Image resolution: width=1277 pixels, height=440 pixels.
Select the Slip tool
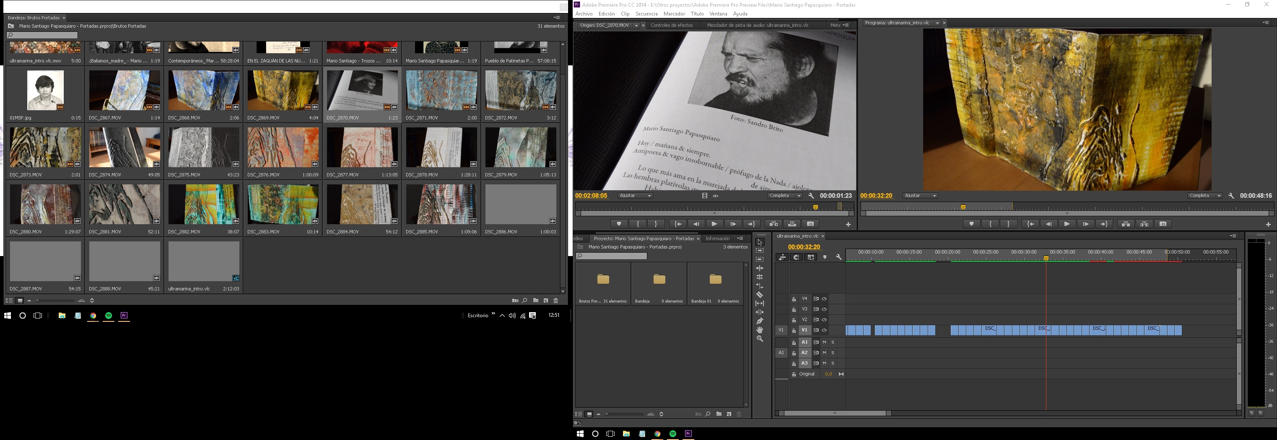point(760,303)
